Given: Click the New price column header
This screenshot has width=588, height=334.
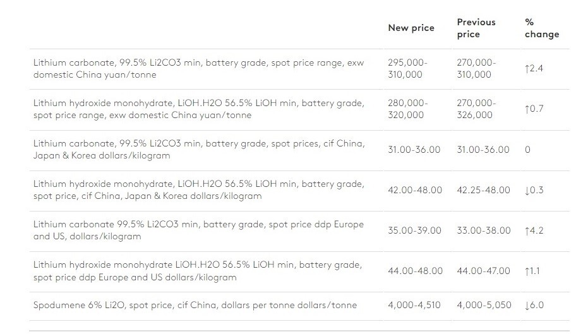Looking at the screenshot, I should 411,28.
